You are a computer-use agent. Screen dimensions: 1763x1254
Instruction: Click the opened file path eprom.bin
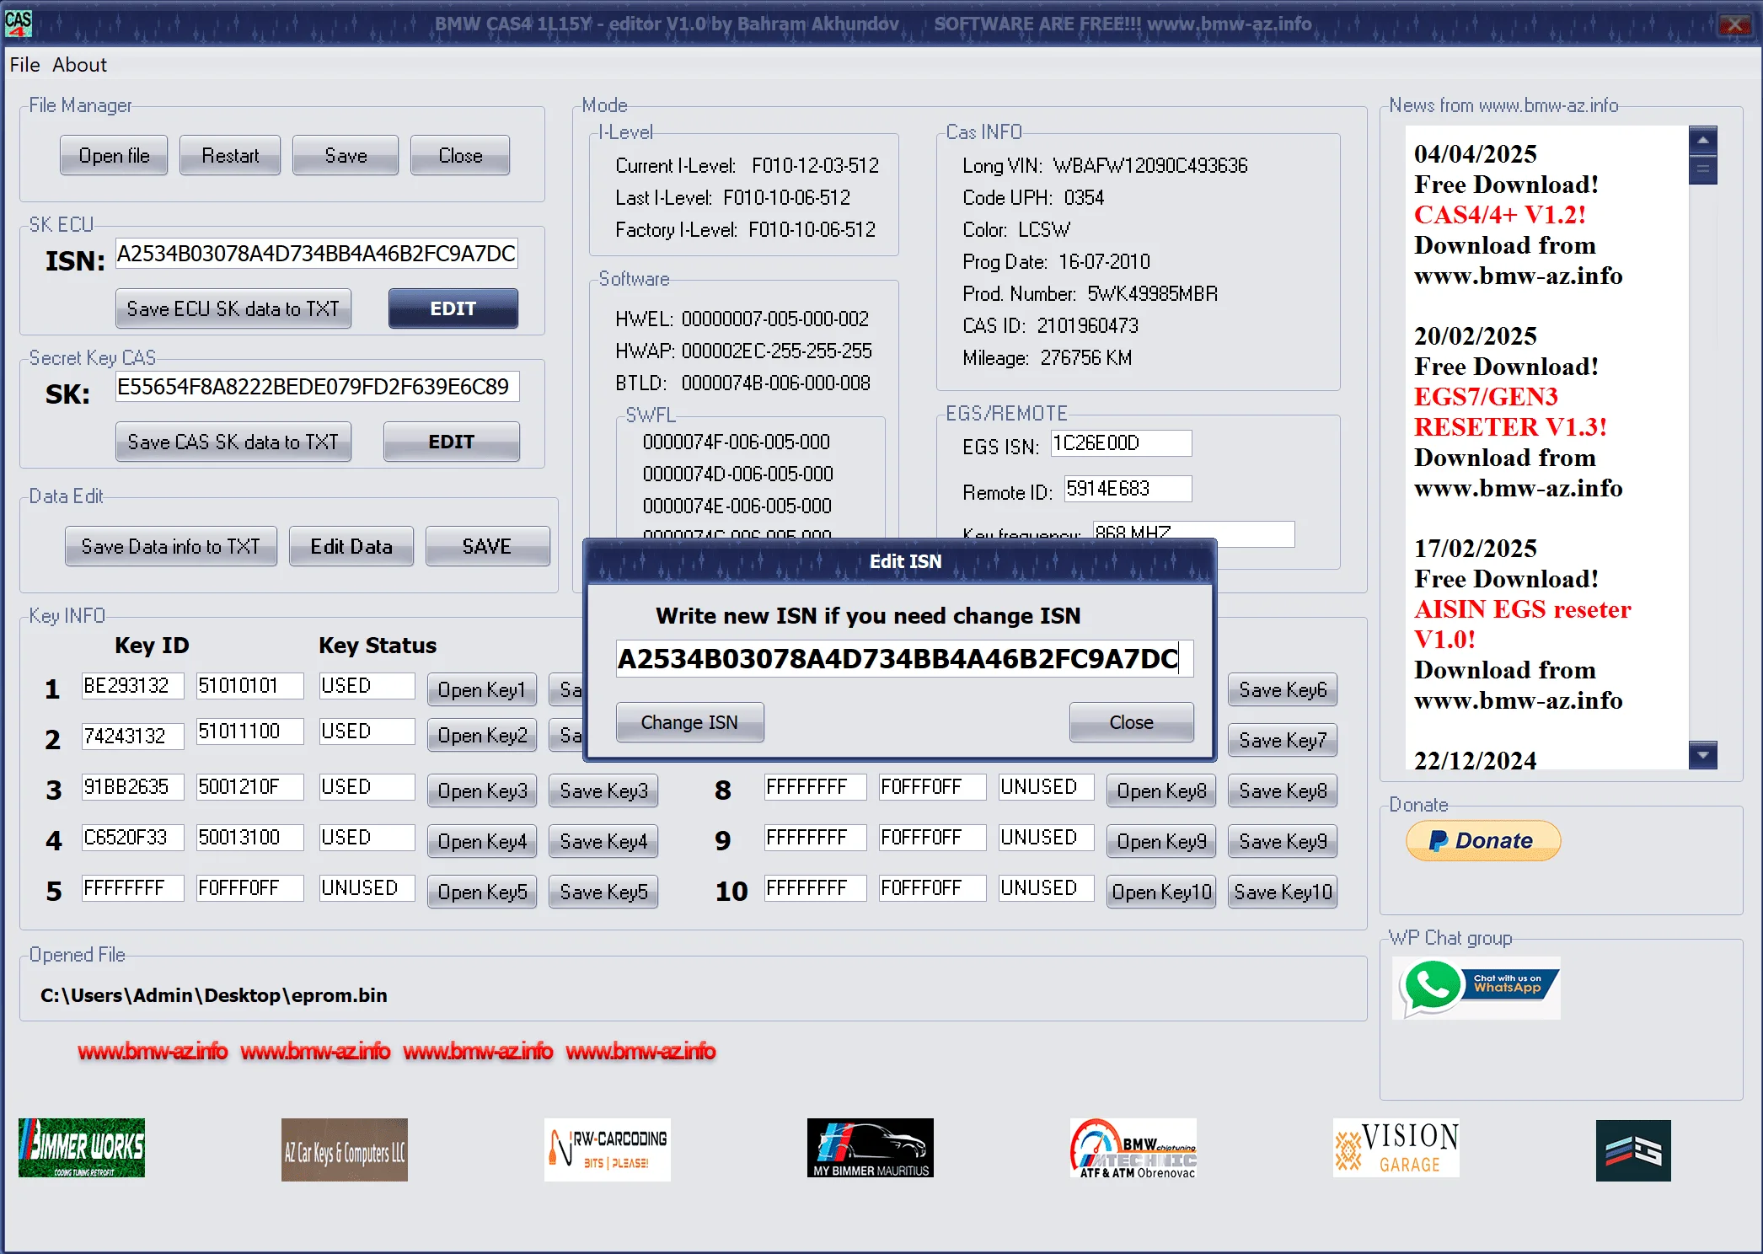(x=214, y=995)
